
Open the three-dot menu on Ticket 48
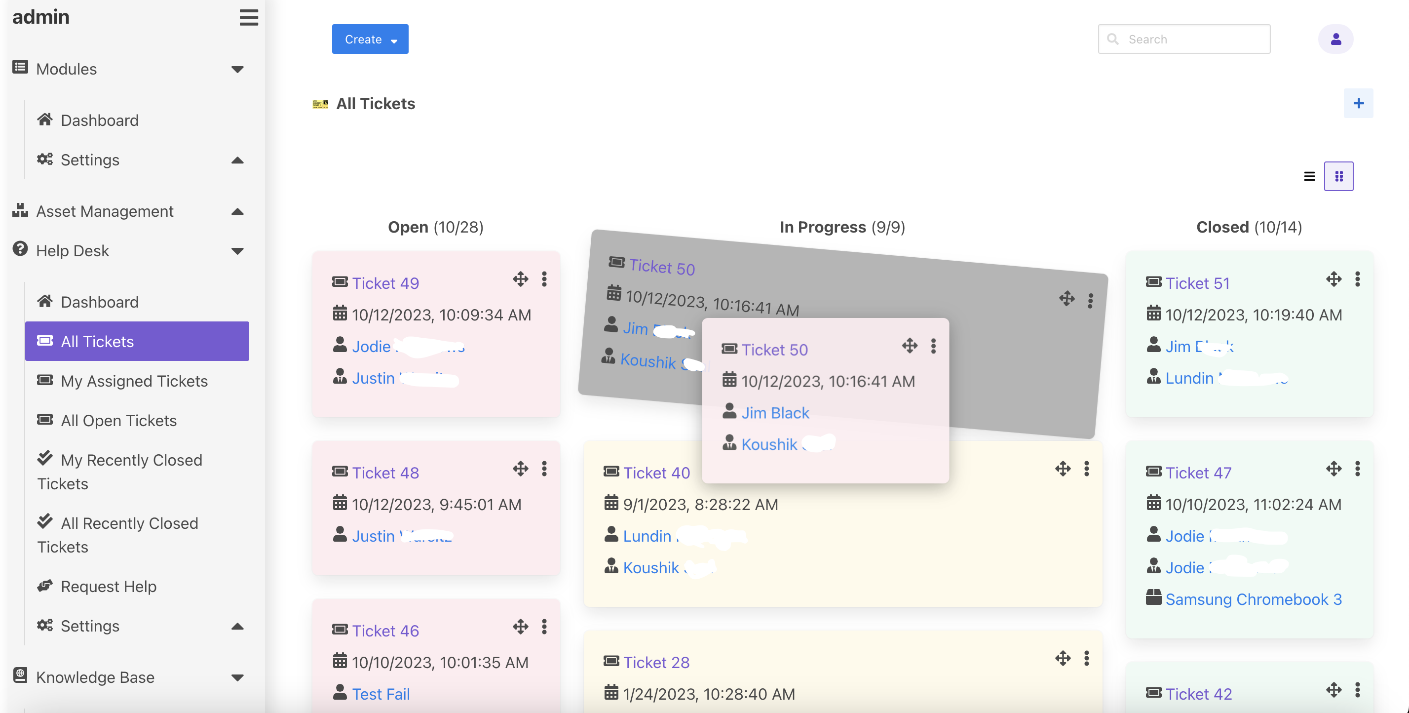[x=544, y=469]
